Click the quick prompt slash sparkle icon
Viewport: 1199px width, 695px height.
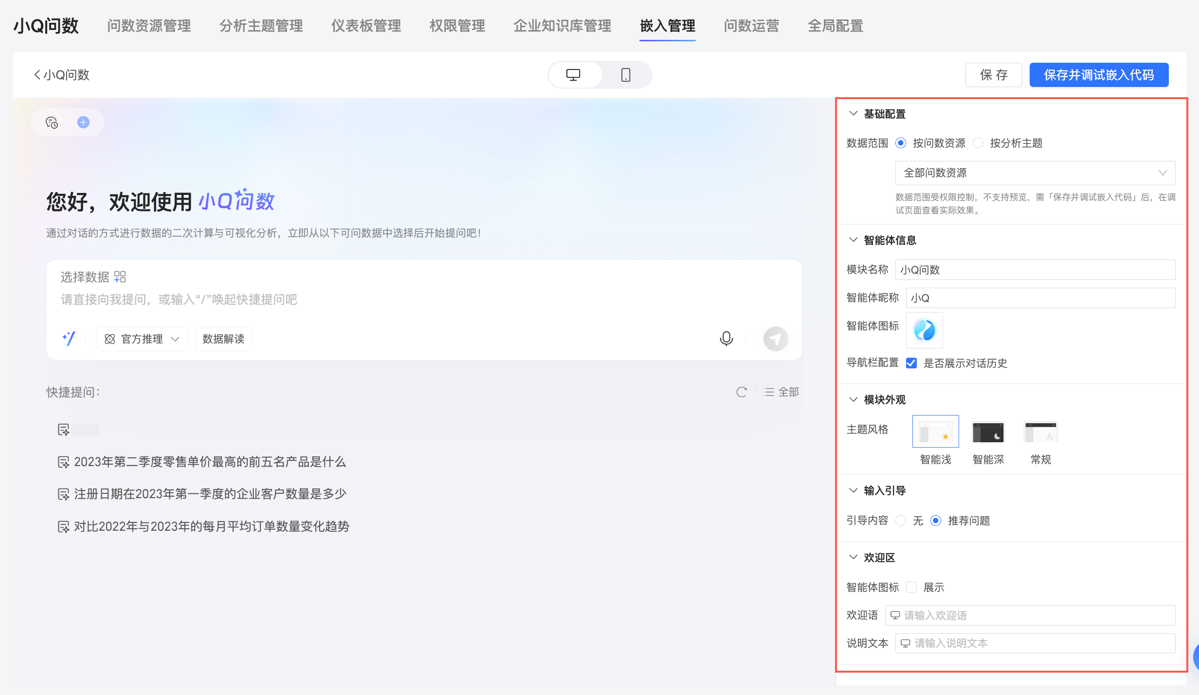click(69, 339)
